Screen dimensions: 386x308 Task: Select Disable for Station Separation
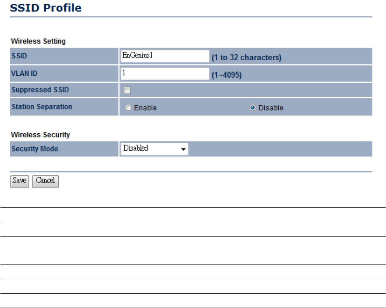tap(252, 108)
